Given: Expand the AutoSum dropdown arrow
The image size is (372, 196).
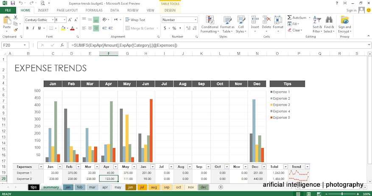Looking at the screenshot, I should [309, 17].
